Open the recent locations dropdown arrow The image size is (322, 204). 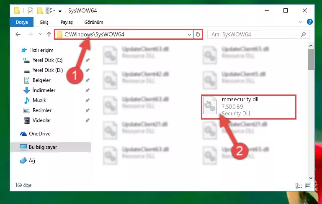[40, 34]
